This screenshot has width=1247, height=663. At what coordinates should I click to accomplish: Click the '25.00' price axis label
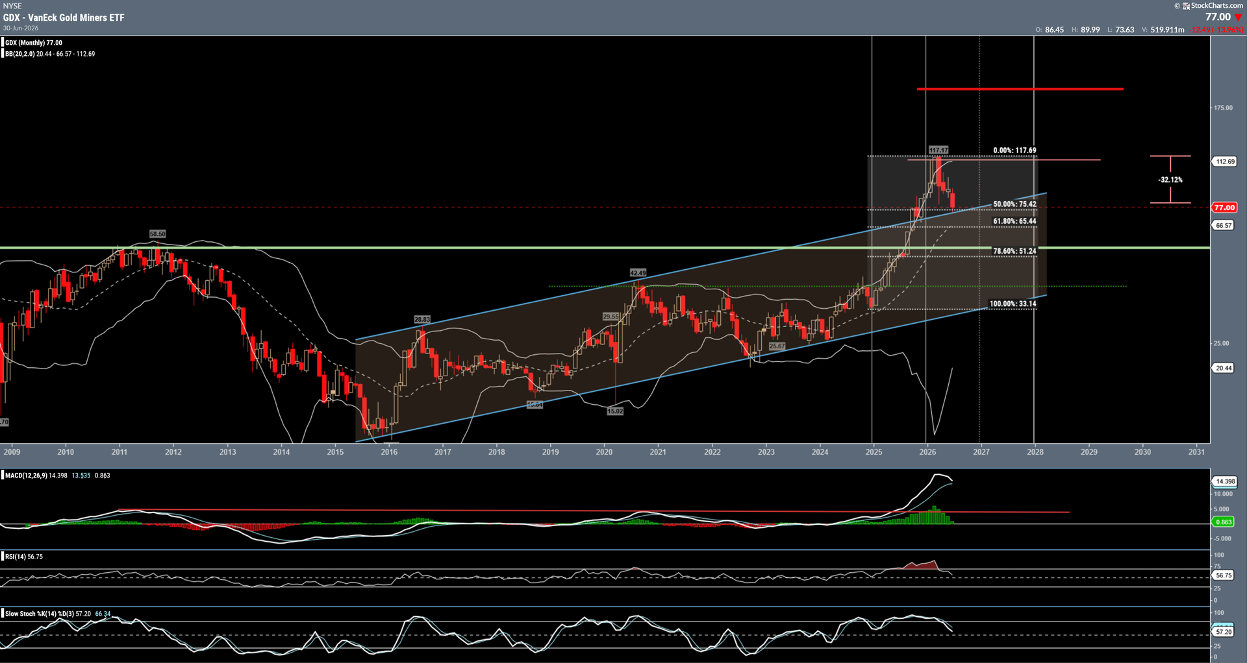click(x=1221, y=343)
